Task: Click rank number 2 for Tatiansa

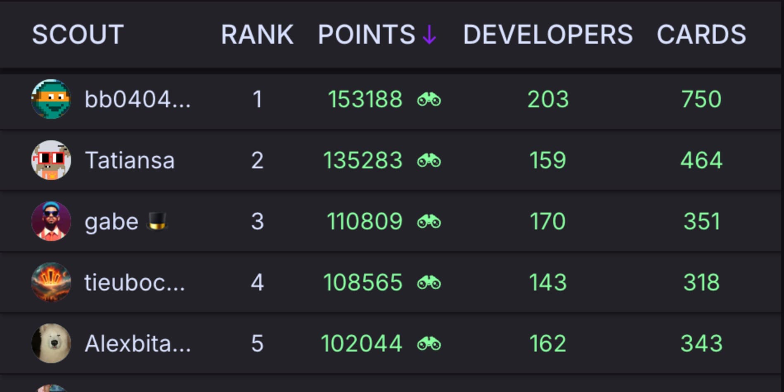Action: 257,161
